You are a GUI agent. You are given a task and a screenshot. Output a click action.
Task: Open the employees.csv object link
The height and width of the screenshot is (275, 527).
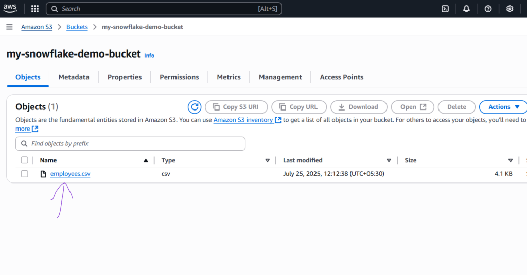pyautogui.click(x=70, y=174)
